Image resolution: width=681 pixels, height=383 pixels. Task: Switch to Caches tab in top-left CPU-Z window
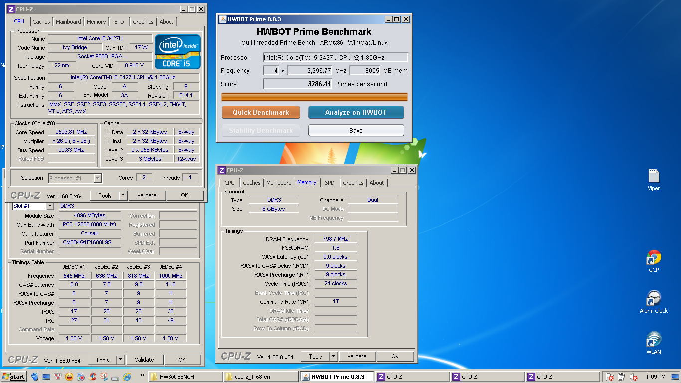(x=41, y=22)
